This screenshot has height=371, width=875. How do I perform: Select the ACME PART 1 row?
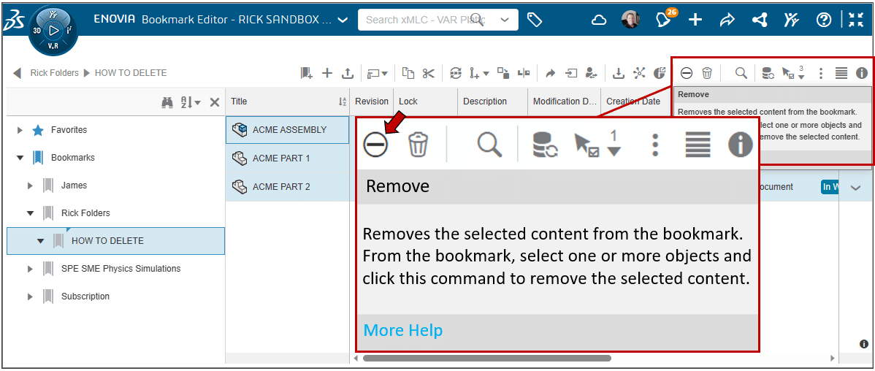(287, 158)
